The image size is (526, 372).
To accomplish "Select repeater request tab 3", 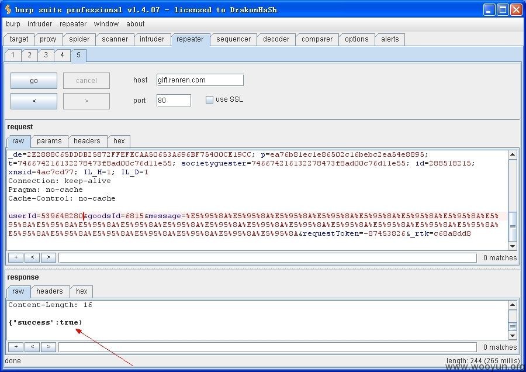I will click(46, 55).
